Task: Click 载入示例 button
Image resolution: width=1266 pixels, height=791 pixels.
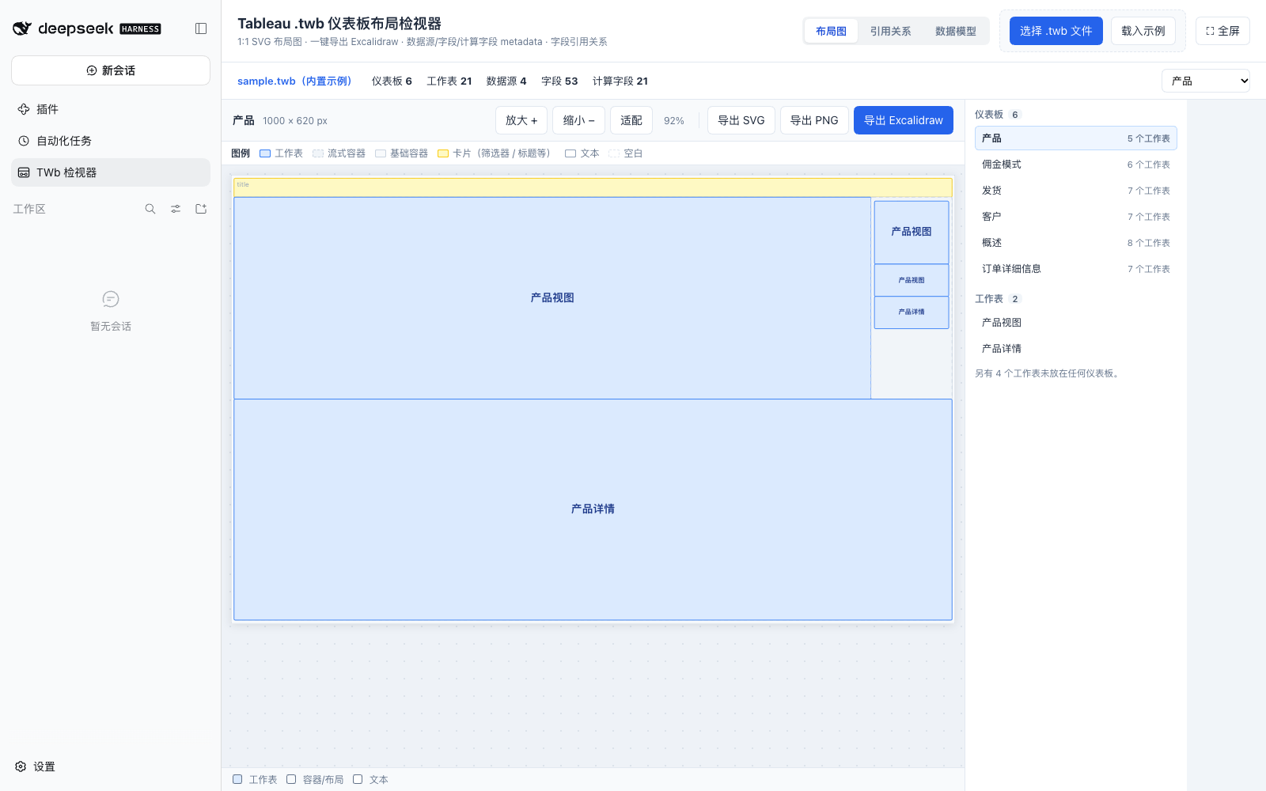Action: point(1143,31)
